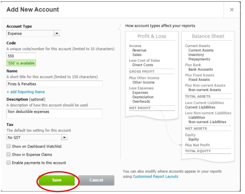Open the Customised Report Layouts link

155,177
